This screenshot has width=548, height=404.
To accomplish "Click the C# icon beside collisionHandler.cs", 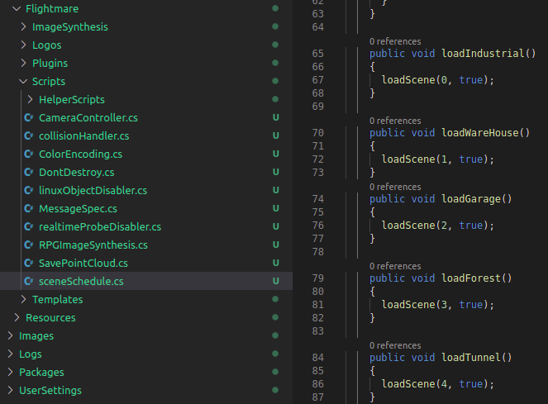I will [29, 136].
